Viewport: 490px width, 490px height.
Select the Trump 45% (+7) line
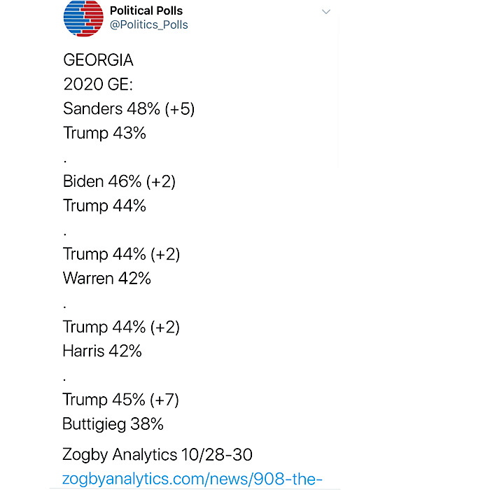point(120,400)
